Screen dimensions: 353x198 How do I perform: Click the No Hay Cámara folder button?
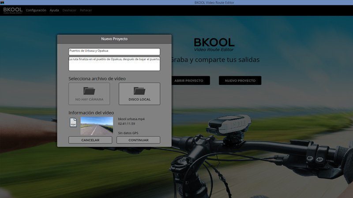[x=89, y=94]
